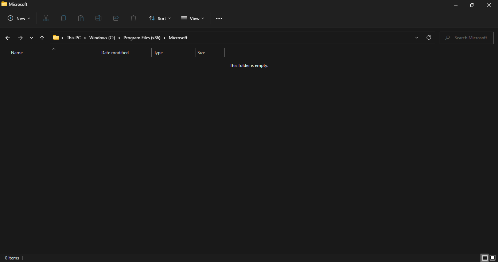Viewport: 498px width, 262px height.
Task: Minimize the Microsoft window
Action: pyautogui.click(x=455, y=5)
